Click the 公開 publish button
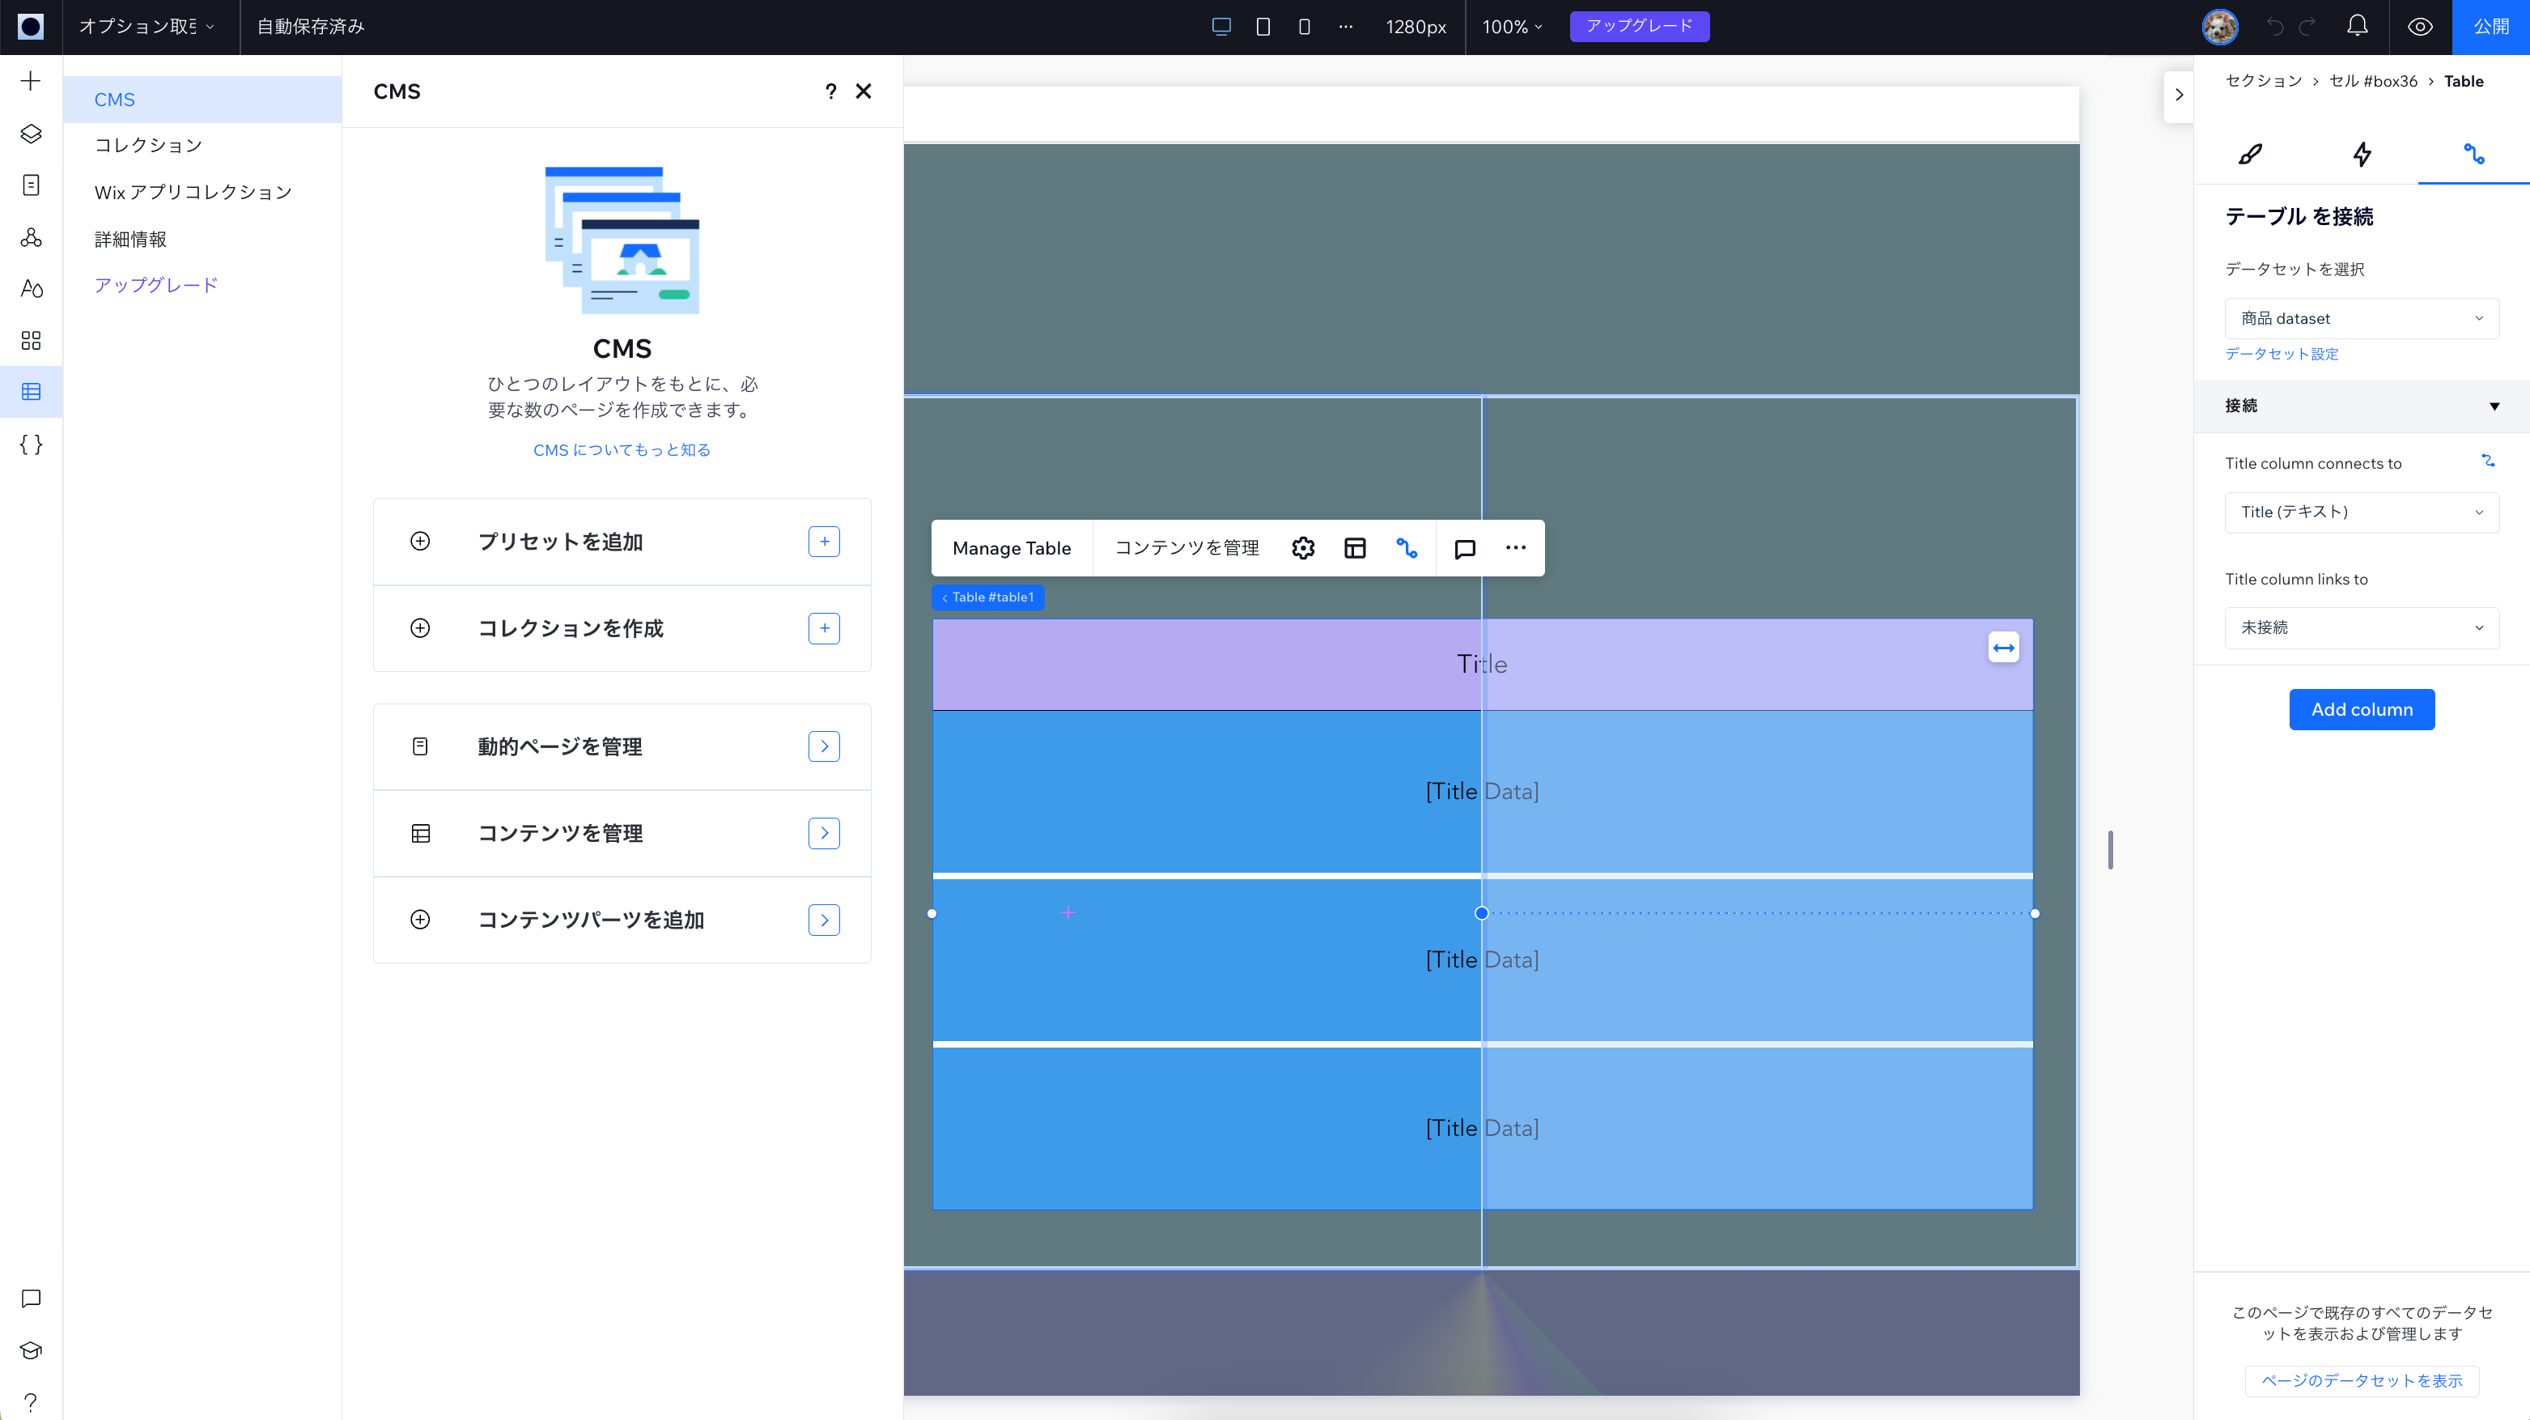This screenshot has height=1420, width=2530. pos(2490,27)
